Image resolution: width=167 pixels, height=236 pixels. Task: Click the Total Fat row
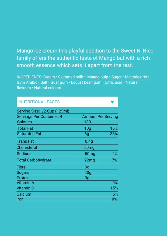pyautogui.click(x=67, y=128)
